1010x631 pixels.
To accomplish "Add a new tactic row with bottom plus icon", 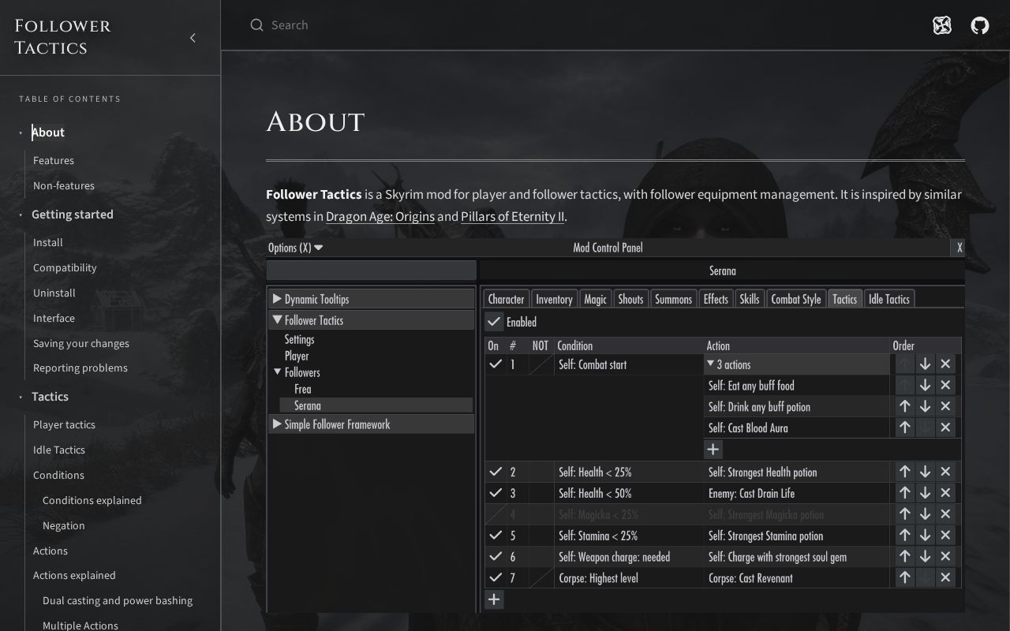I will 494,599.
